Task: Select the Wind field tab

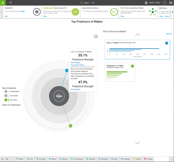Action: coord(114,159)
